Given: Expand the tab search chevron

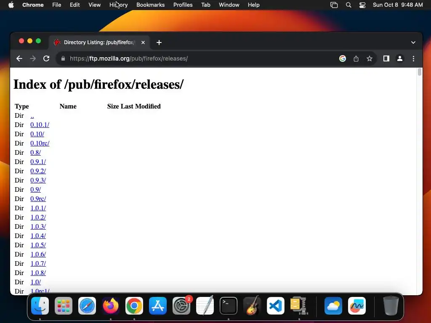Looking at the screenshot, I should [x=413, y=42].
